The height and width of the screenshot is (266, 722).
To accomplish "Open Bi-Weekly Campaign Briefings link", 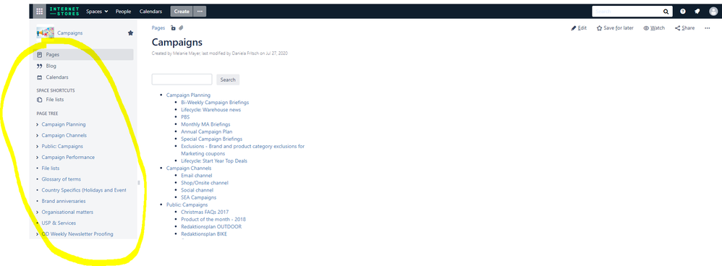I will tap(215, 103).
